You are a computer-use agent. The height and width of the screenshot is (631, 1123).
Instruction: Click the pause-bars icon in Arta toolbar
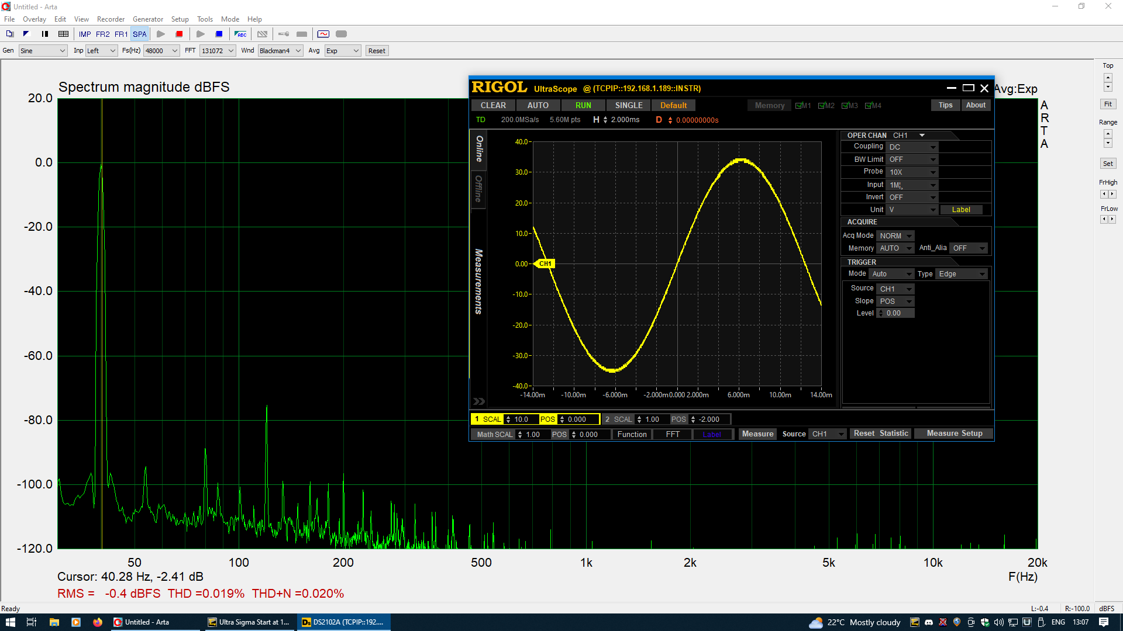click(x=45, y=34)
